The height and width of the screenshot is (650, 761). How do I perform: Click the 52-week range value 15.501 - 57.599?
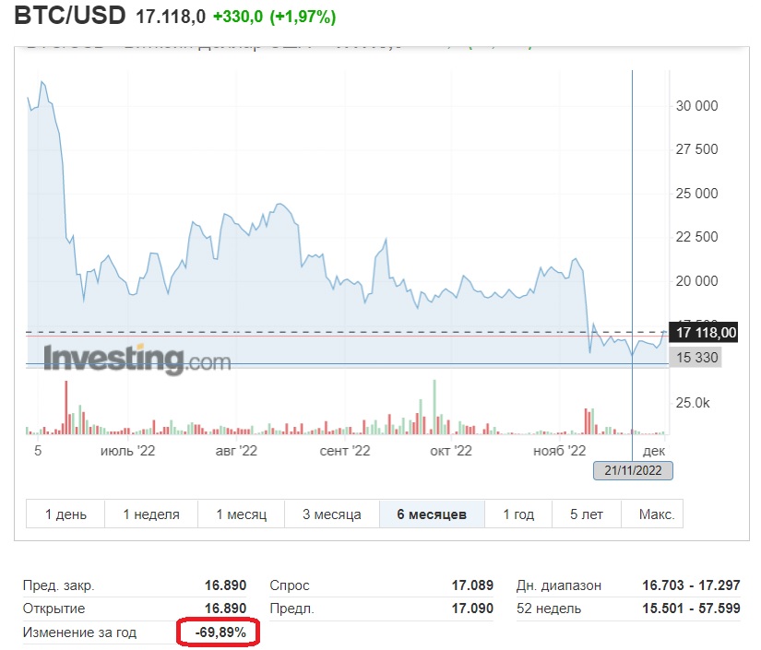pyautogui.click(x=691, y=609)
